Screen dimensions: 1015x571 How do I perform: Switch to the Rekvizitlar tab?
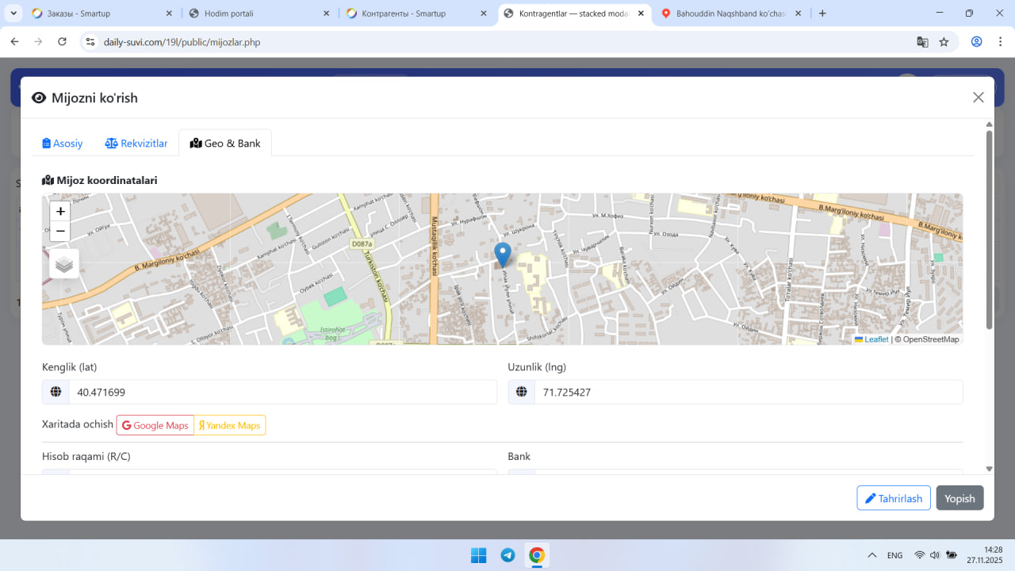[x=136, y=144]
